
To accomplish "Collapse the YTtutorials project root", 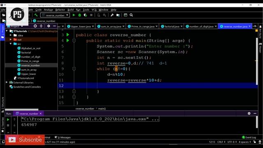I will 7,31.
